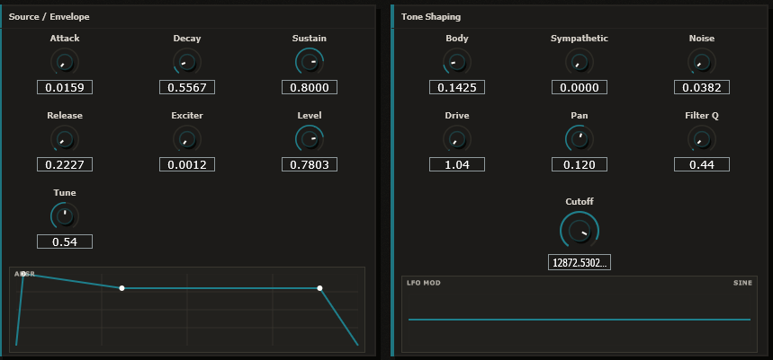The image size is (773, 360).
Task: Click the Attack knob
Action: pyautogui.click(x=64, y=62)
